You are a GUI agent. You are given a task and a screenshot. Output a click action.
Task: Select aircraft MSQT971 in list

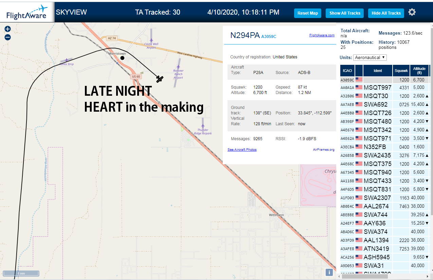click(385, 138)
